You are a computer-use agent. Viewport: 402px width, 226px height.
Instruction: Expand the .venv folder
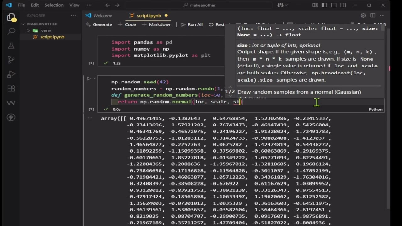pos(46,30)
